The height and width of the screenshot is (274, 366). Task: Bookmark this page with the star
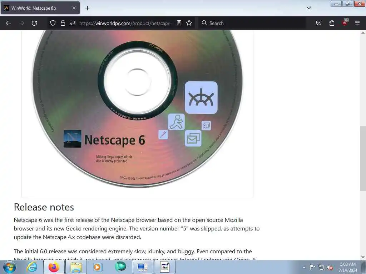tap(189, 23)
